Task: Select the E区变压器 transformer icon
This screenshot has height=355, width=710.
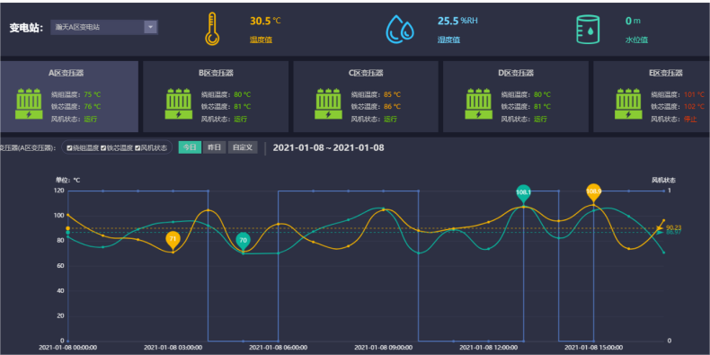Action: click(x=628, y=103)
